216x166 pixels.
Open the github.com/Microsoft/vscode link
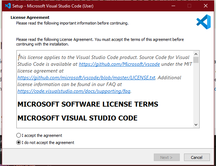click(x=119, y=64)
